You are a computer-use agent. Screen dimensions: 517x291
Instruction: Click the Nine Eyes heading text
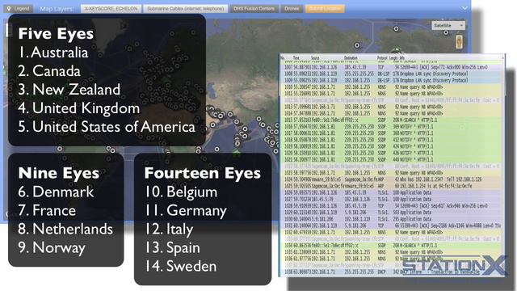pyautogui.click(x=59, y=173)
